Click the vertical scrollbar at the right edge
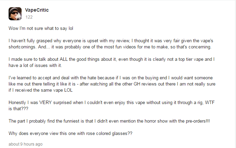This screenshot has width=236, height=148. pyautogui.click(x=235, y=74)
